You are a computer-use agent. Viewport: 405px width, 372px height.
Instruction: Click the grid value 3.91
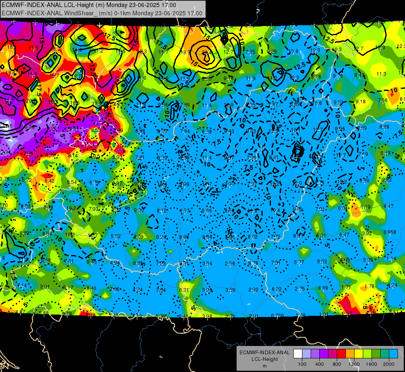pos(45,287)
